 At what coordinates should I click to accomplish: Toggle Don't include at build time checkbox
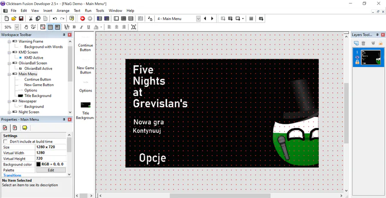coord(5,142)
